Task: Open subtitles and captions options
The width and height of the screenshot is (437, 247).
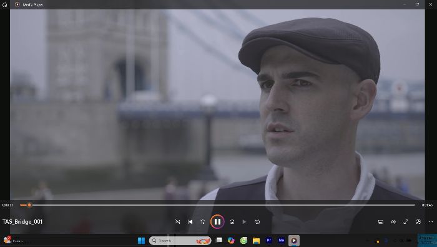Action: pyautogui.click(x=380, y=221)
